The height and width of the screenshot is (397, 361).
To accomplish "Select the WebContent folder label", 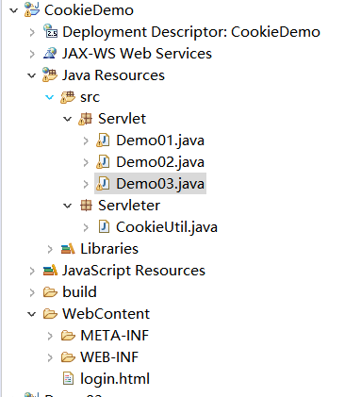I will coord(107,314).
